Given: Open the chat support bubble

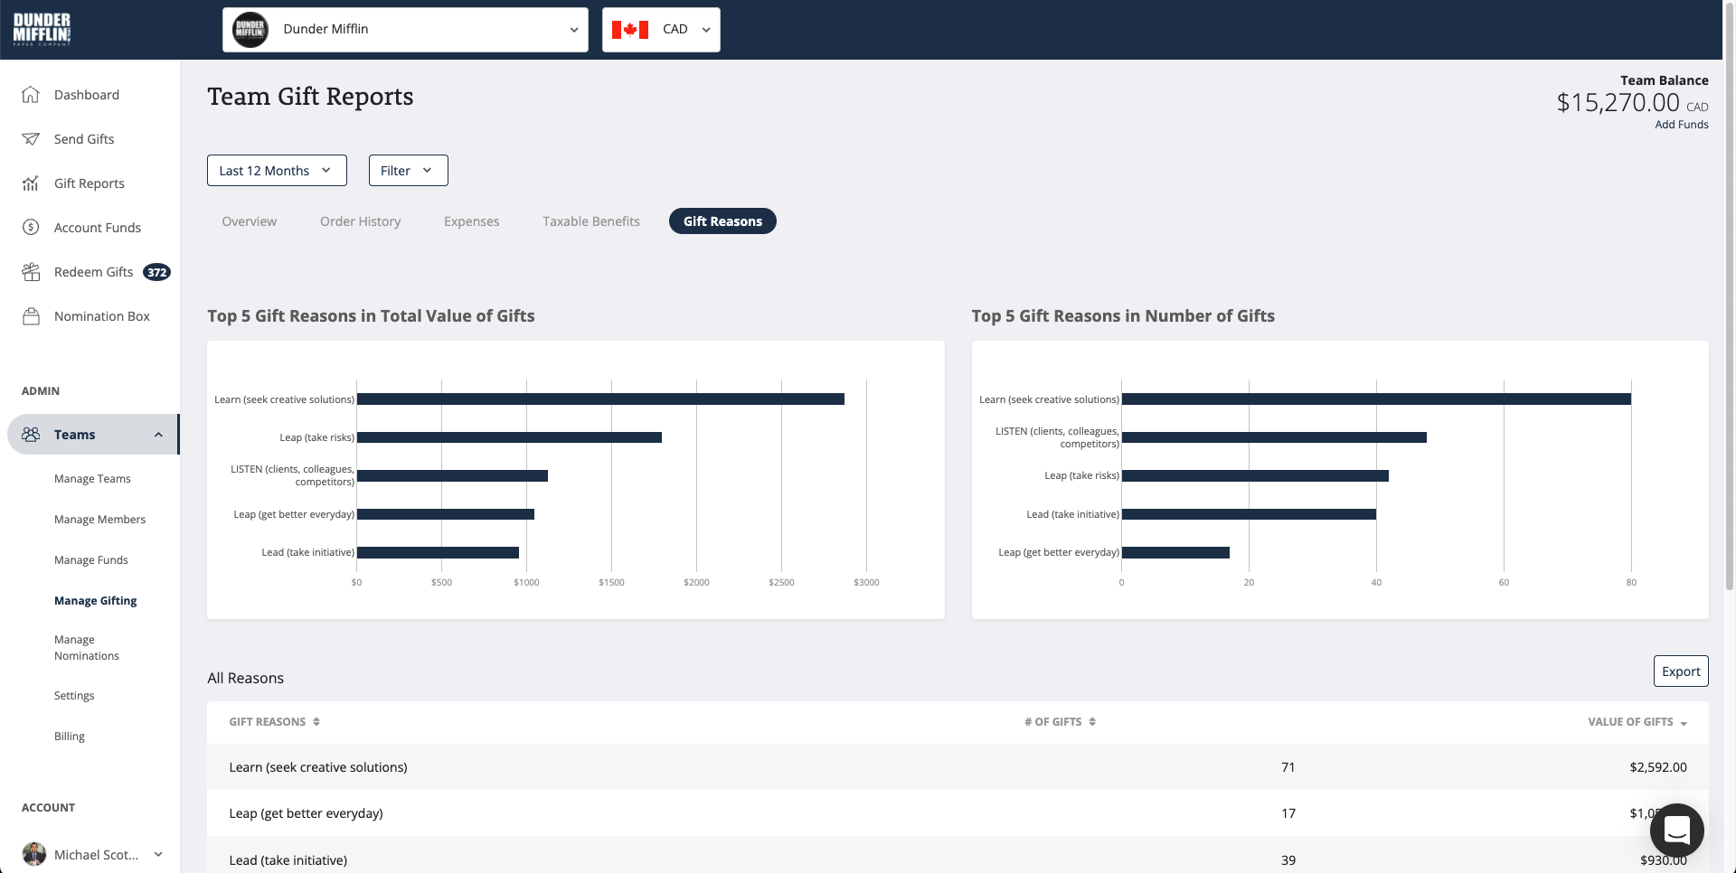Looking at the screenshot, I should coord(1677,831).
